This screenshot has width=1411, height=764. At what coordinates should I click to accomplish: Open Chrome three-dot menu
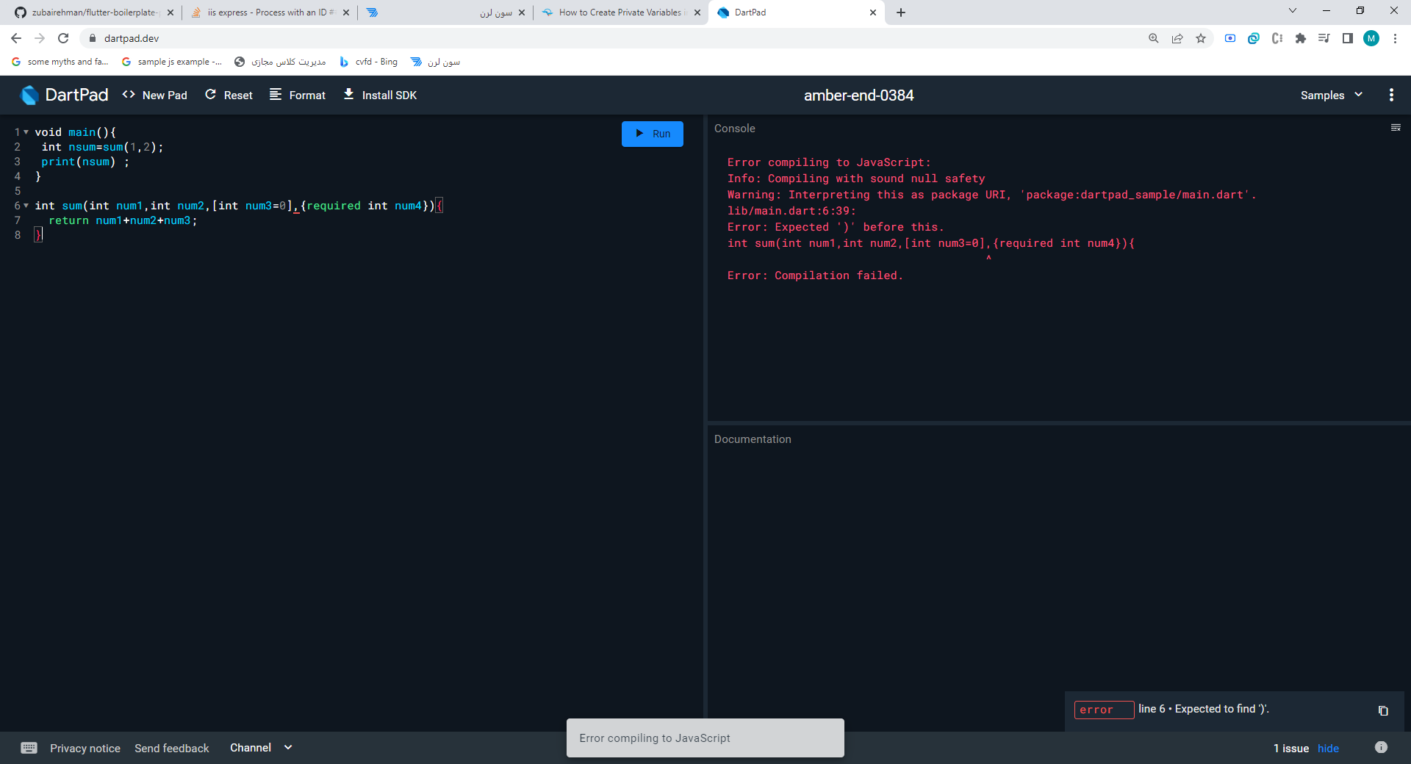click(x=1395, y=38)
